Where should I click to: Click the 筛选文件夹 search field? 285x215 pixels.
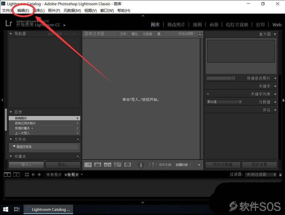(x=44, y=147)
